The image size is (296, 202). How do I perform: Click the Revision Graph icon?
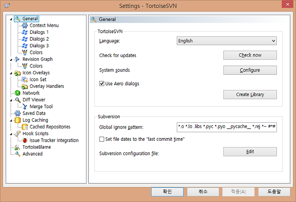click(17, 59)
